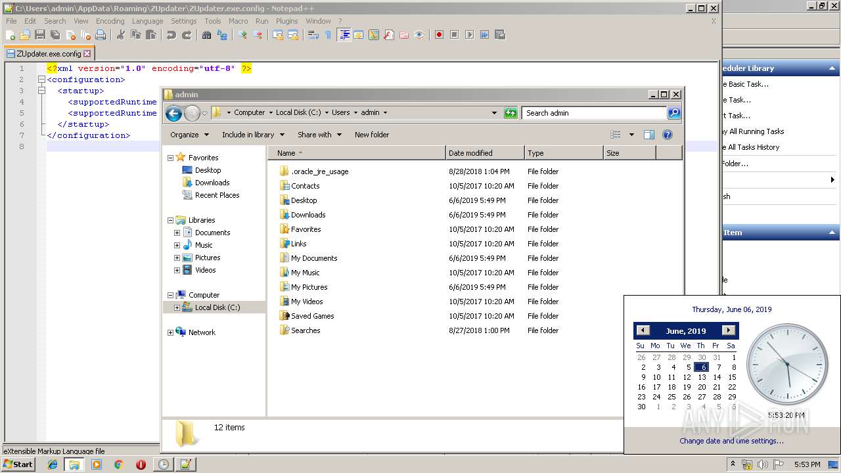Go to previous month in calendar
This screenshot has height=473, width=841.
tap(643, 330)
